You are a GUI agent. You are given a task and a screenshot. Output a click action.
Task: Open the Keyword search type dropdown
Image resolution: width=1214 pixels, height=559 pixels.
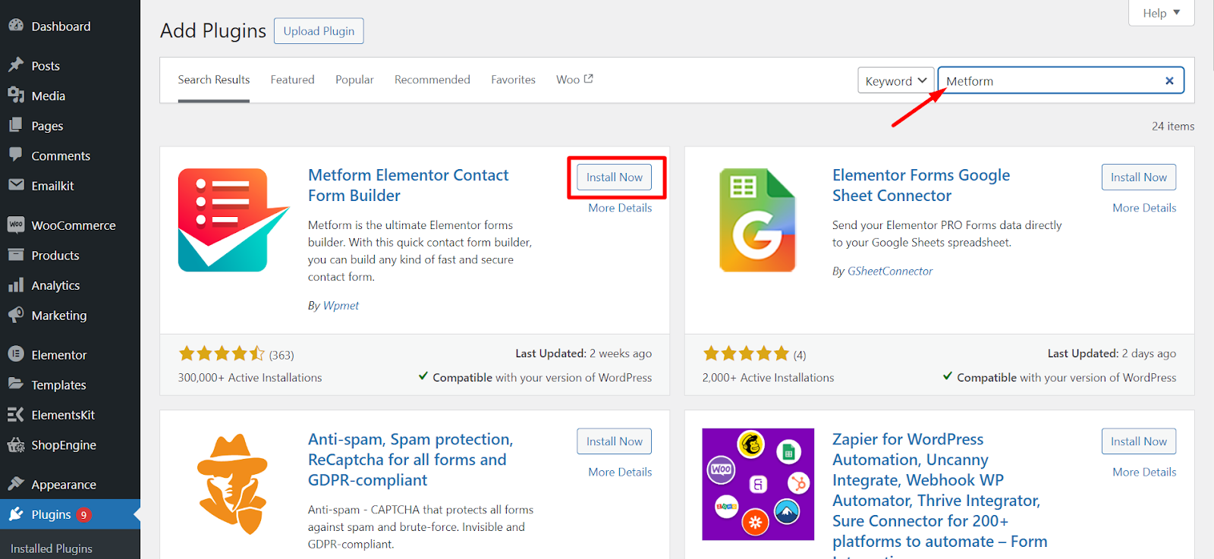(896, 80)
